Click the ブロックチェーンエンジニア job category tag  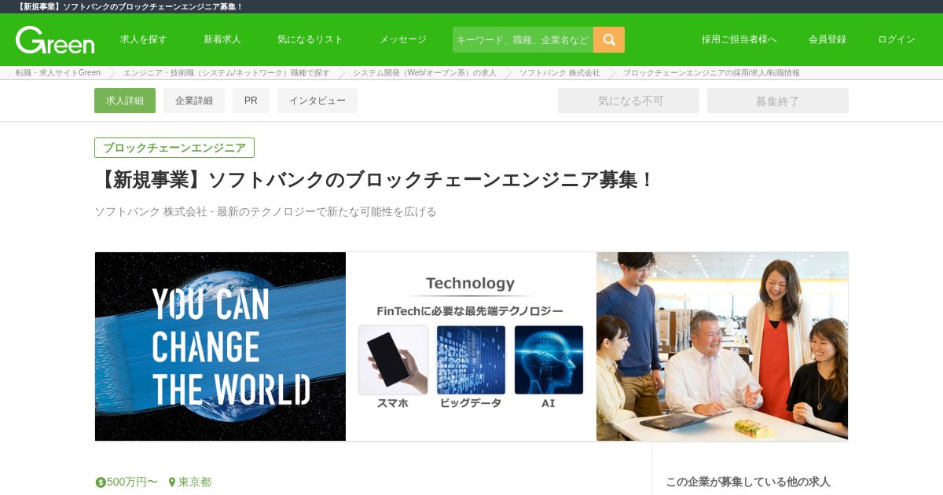[174, 148]
